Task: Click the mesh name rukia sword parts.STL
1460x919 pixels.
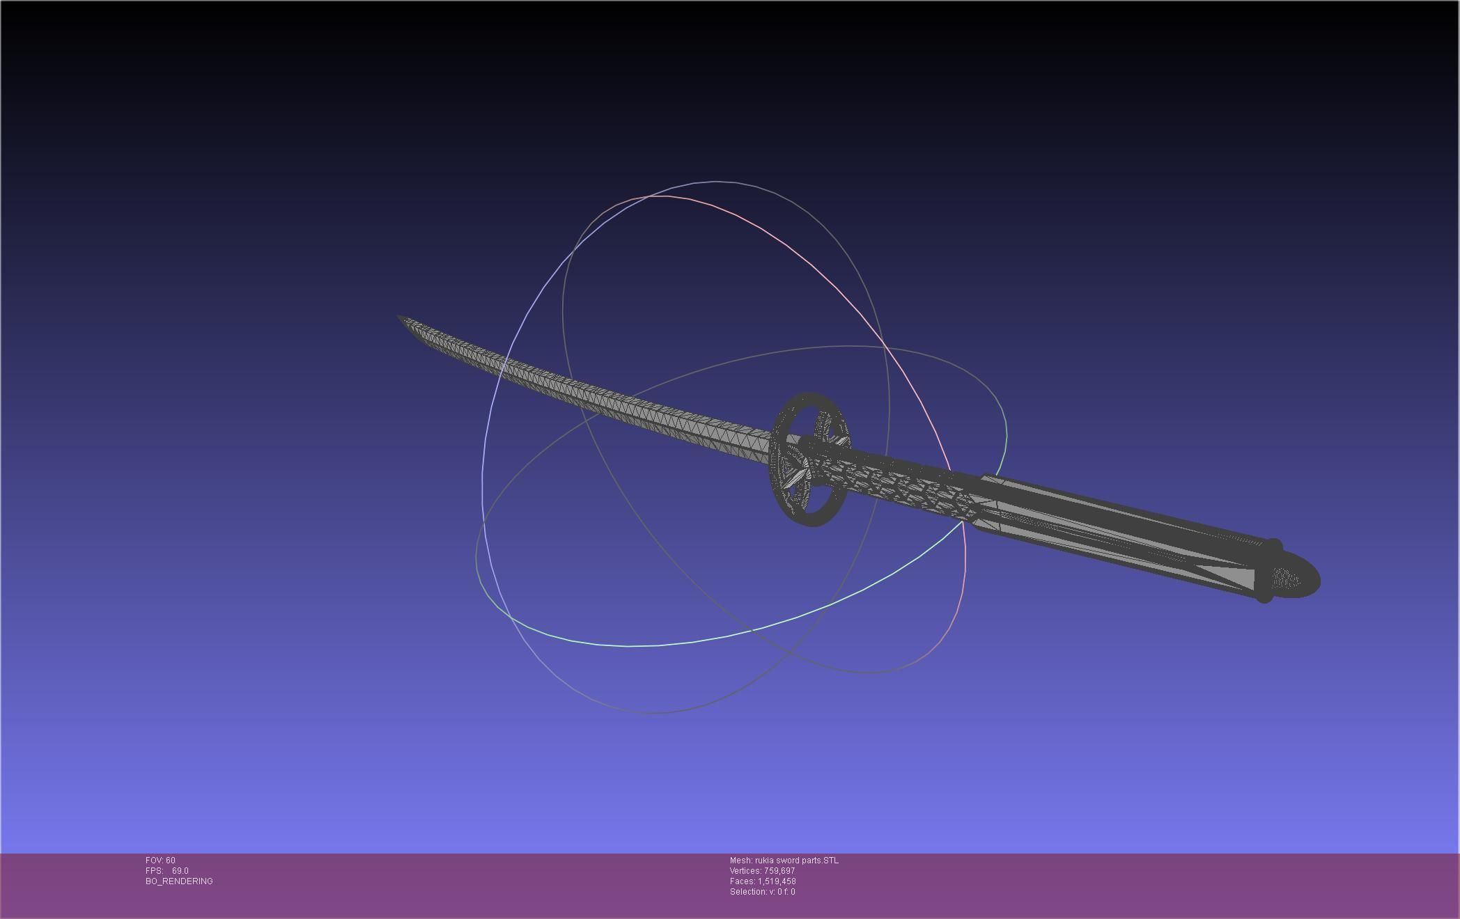Action: pos(784,861)
